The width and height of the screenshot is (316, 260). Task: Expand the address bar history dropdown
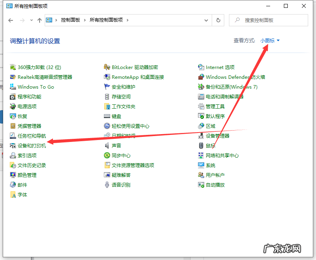(x=206, y=20)
